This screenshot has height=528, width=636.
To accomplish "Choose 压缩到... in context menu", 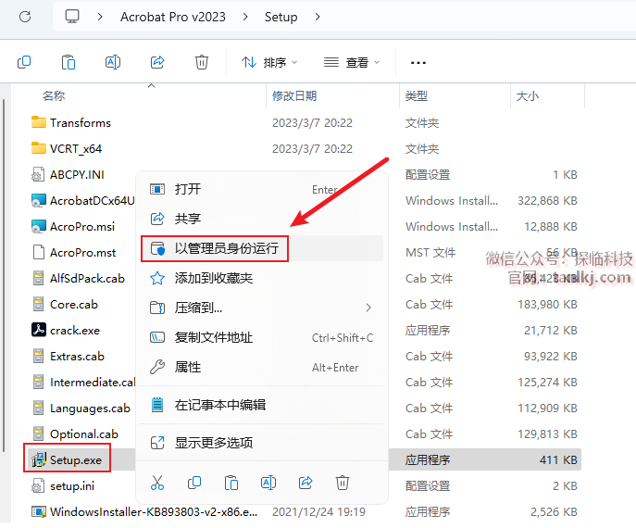I will coord(262,308).
